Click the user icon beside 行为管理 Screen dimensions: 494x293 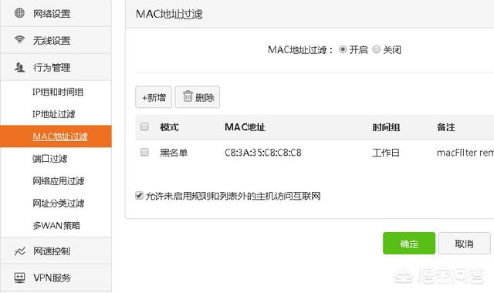point(19,67)
